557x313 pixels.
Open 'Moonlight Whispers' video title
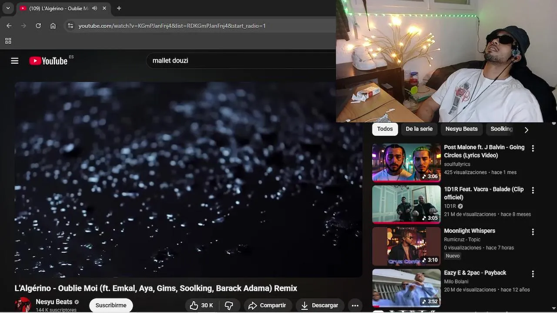click(470, 231)
